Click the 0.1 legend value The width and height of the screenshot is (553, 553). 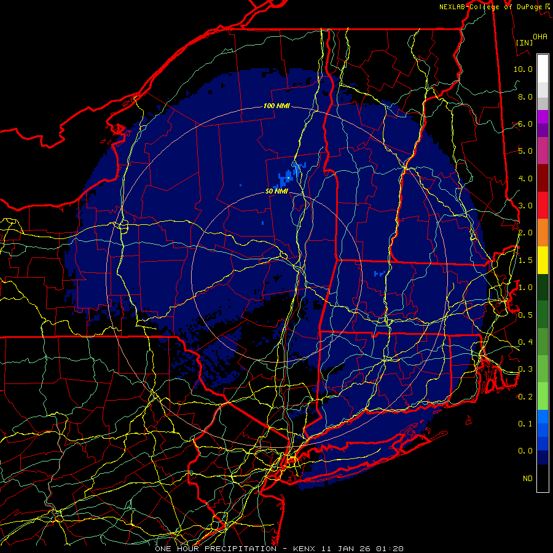(x=525, y=424)
